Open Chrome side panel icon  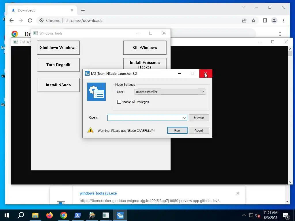pyautogui.click(x=265, y=20)
